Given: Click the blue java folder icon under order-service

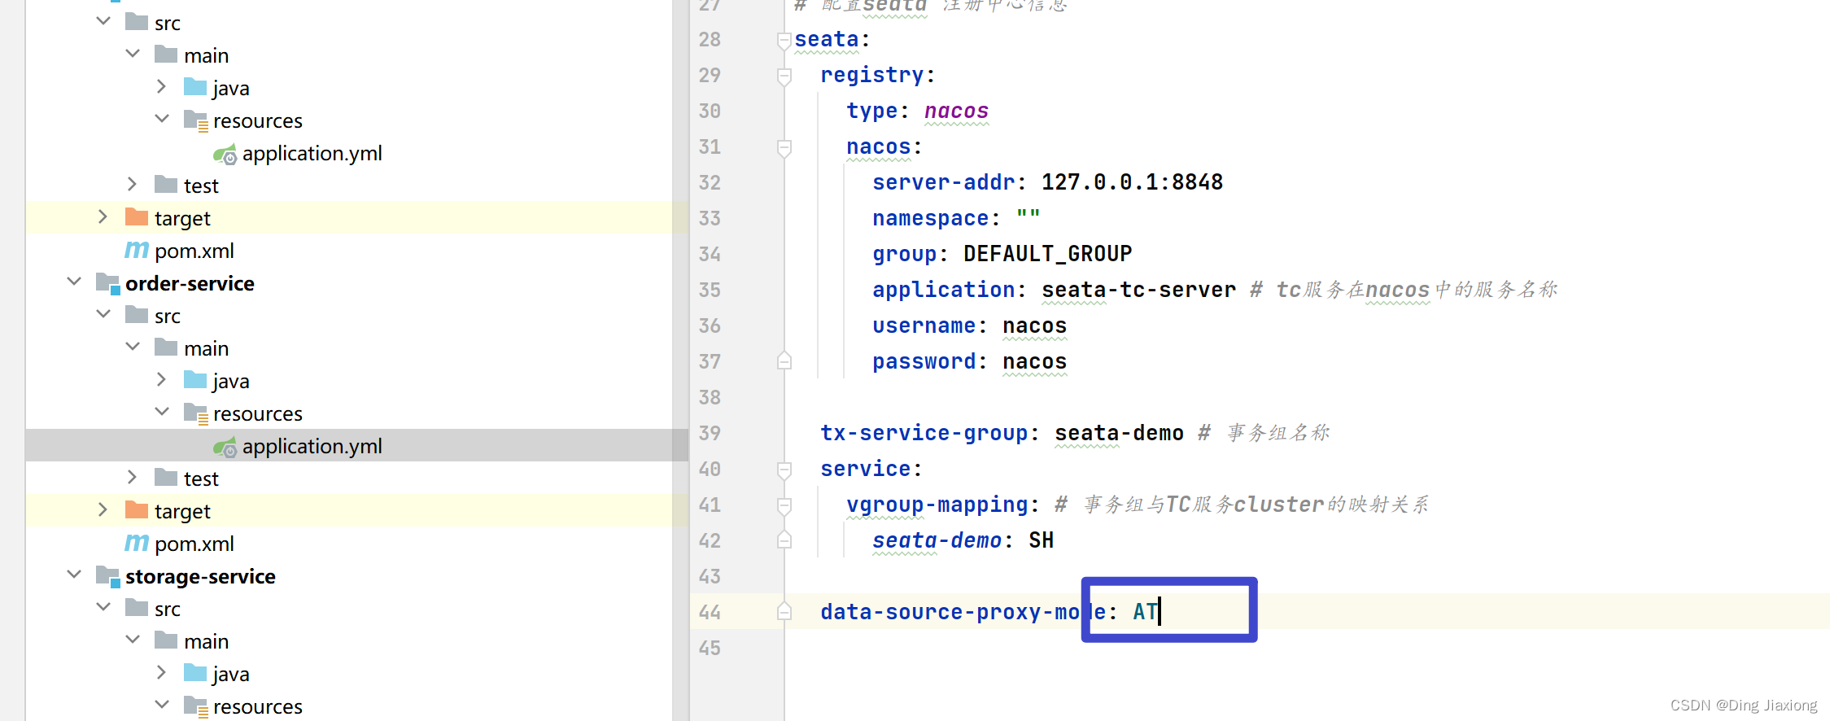Looking at the screenshot, I should click(x=195, y=380).
